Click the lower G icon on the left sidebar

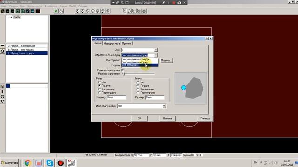[2, 96]
